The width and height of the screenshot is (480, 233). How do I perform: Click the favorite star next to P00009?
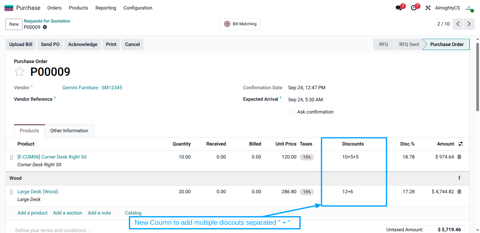coord(19,72)
